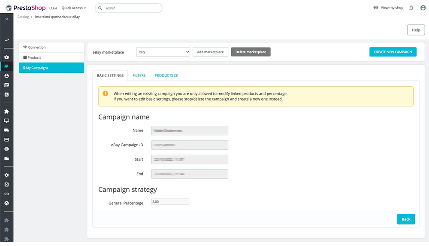
Task: Open International globe sidebar icon
Action: click(x=6, y=149)
